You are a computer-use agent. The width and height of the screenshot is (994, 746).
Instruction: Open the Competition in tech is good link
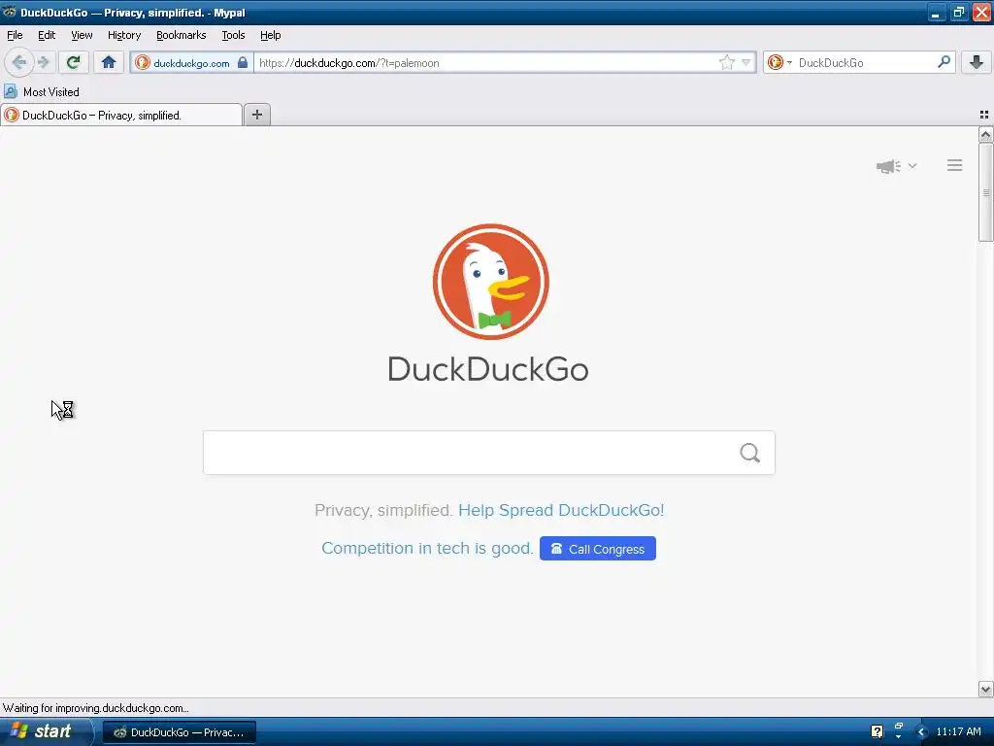(x=427, y=548)
